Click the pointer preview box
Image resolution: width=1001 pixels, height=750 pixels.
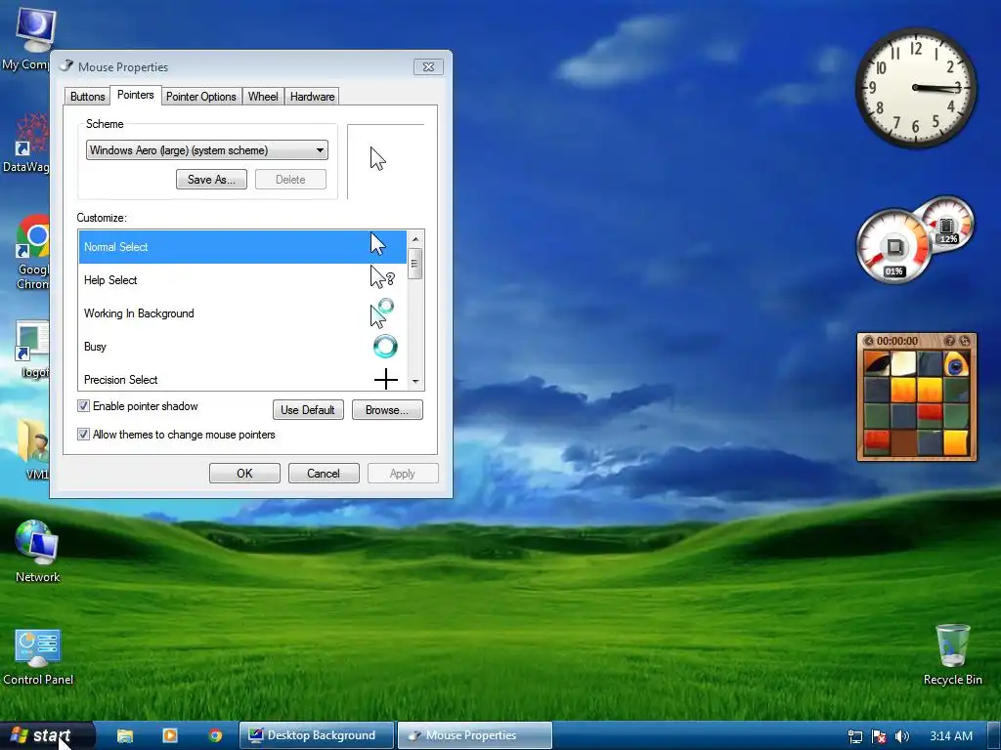point(385,161)
